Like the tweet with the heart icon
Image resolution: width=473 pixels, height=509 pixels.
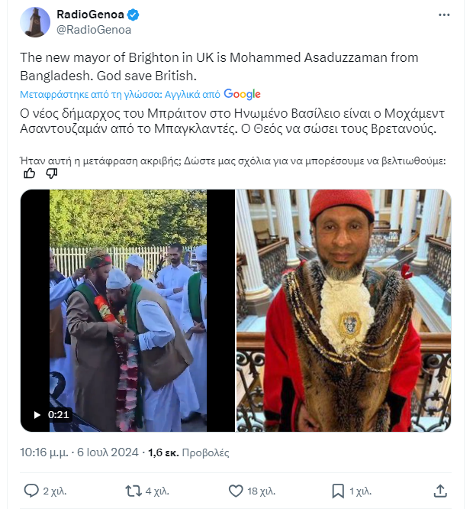pos(236,491)
